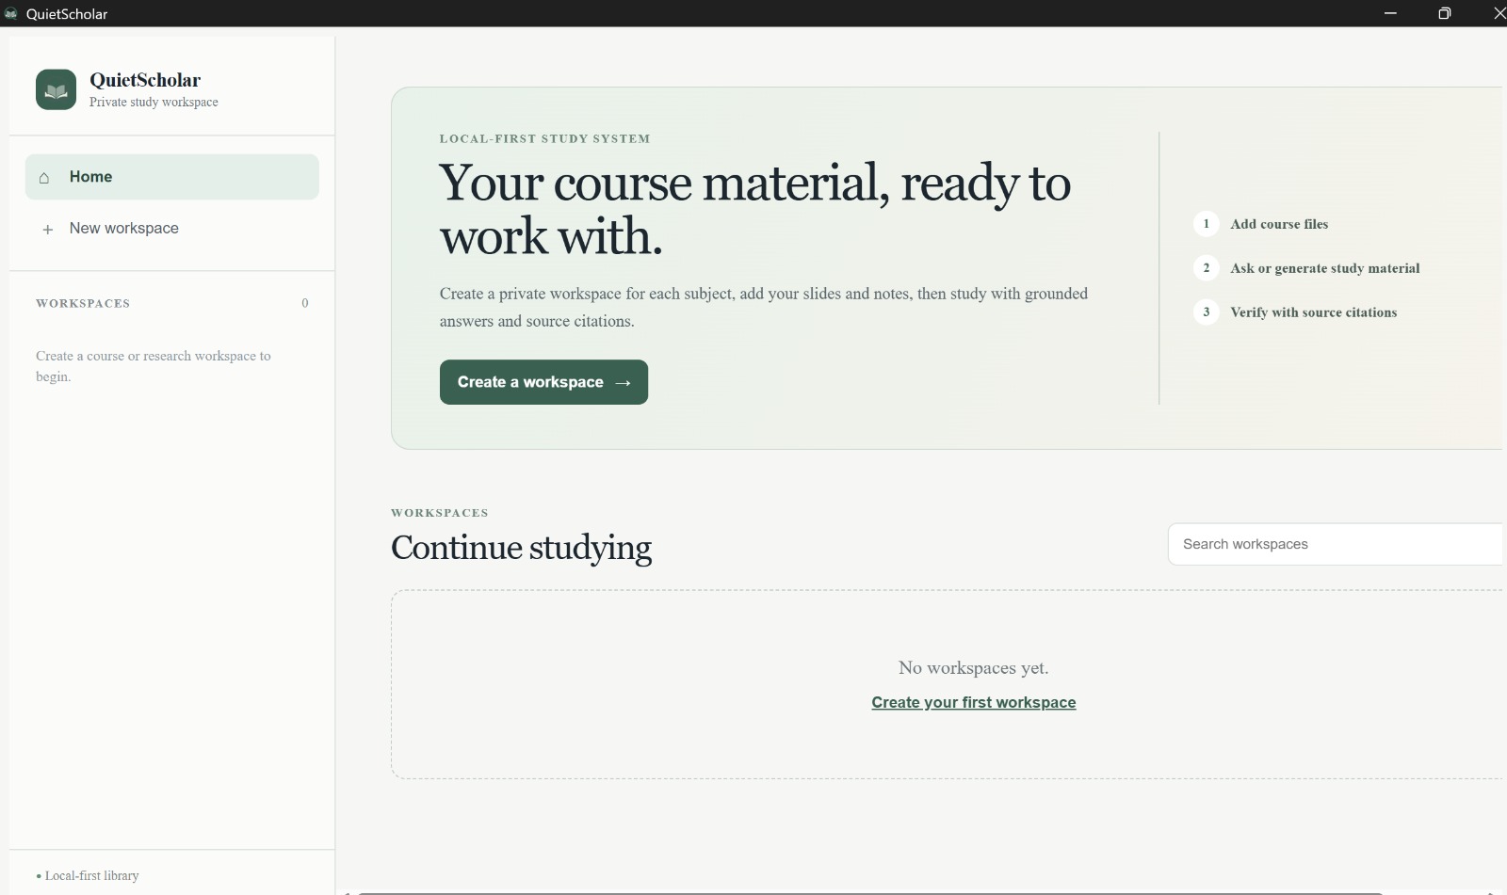The width and height of the screenshot is (1507, 895).
Task: Click the Home house icon in sidebar
Action: pos(44,177)
